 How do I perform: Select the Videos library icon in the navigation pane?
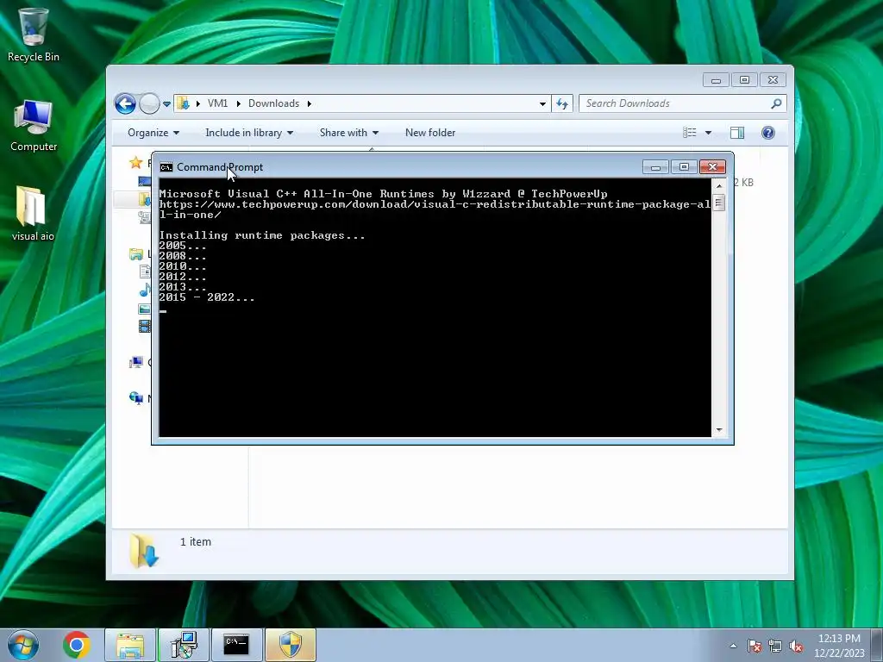(145, 326)
